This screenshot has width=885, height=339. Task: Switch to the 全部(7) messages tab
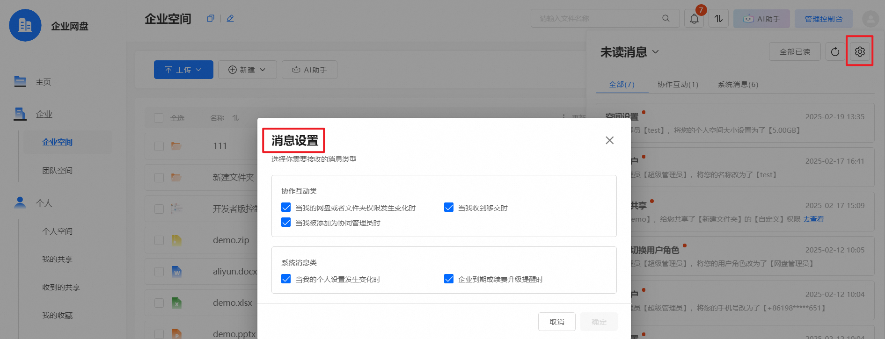(x=622, y=84)
